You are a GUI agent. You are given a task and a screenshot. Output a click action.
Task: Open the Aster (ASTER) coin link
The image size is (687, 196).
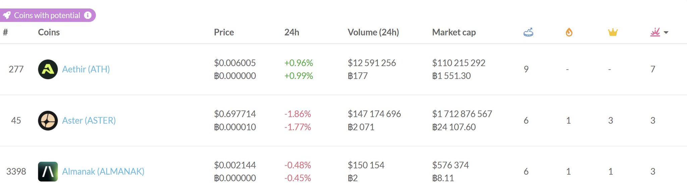[x=89, y=120]
